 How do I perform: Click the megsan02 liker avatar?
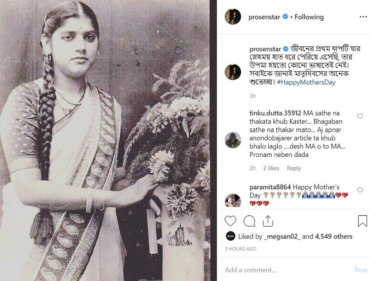(231, 237)
